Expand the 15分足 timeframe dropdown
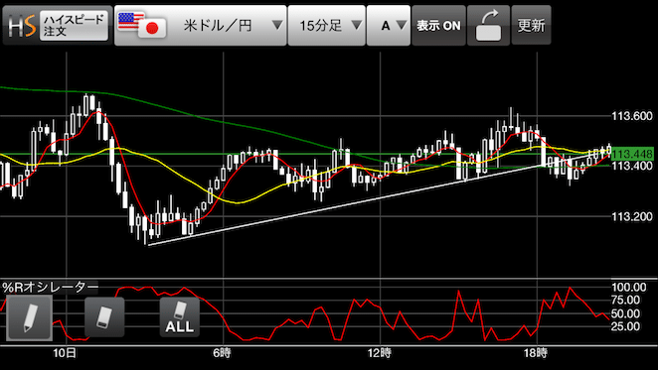Image resolution: width=658 pixels, height=370 pixels. [x=327, y=26]
